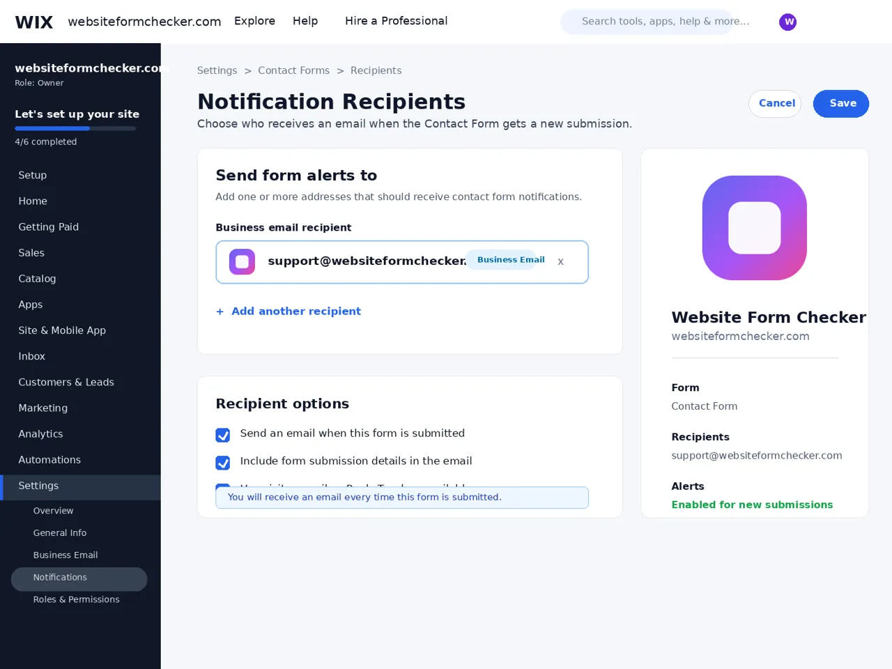Viewport: 892px width, 669px height.
Task: Click the Notification Recipients heading
Action: point(331,102)
